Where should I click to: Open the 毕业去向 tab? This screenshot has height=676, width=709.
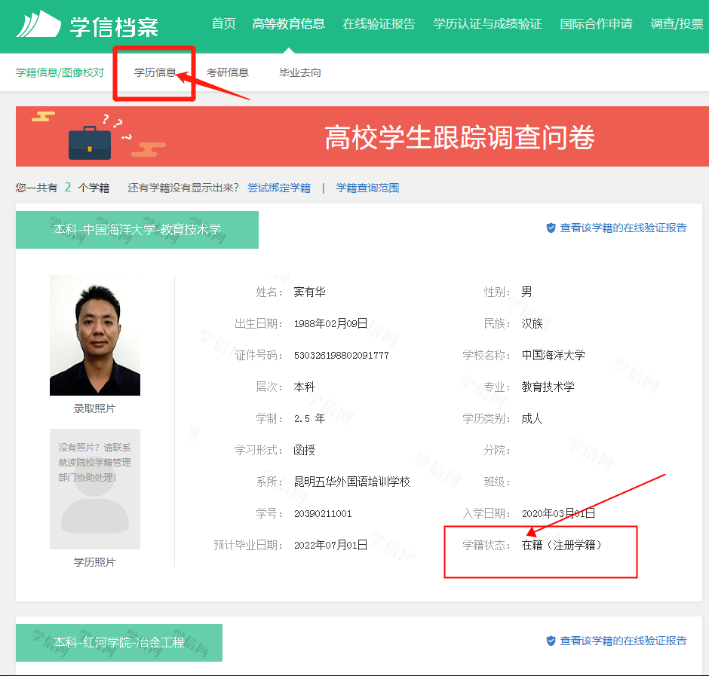(299, 73)
